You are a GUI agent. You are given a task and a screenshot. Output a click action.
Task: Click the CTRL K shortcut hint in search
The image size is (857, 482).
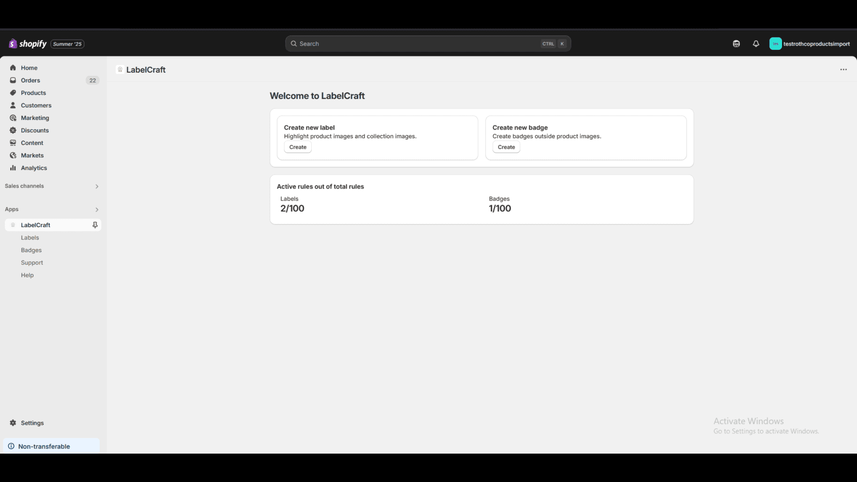(554, 44)
